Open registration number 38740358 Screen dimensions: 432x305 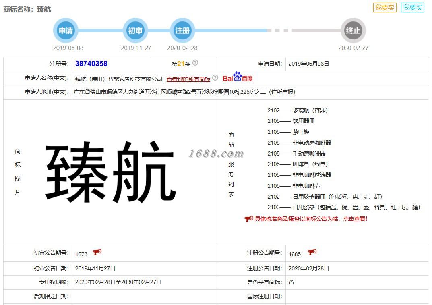coord(91,64)
